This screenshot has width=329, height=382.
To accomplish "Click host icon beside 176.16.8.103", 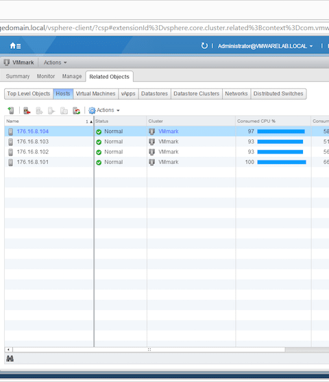I will click(x=10, y=142).
